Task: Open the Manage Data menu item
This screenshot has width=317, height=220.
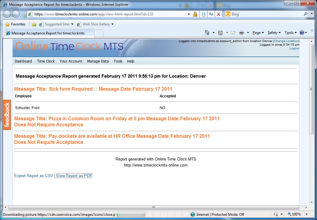Action: (x=98, y=61)
